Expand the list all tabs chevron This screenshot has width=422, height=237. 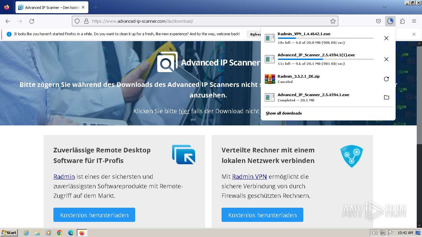coord(385,7)
